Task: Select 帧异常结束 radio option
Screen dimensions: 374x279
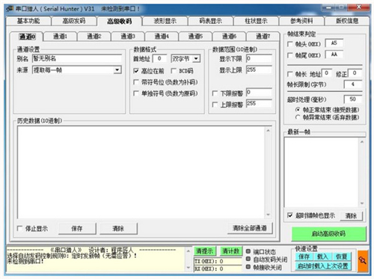Action: coord(298,117)
